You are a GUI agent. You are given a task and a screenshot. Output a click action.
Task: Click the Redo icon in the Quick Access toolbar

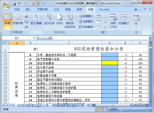point(26,4)
